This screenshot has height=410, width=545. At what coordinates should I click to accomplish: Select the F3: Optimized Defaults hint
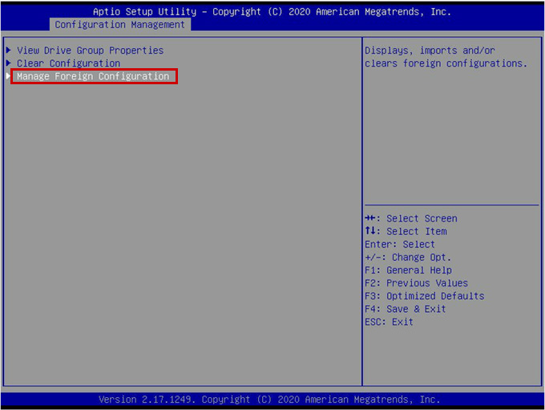coord(424,296)
